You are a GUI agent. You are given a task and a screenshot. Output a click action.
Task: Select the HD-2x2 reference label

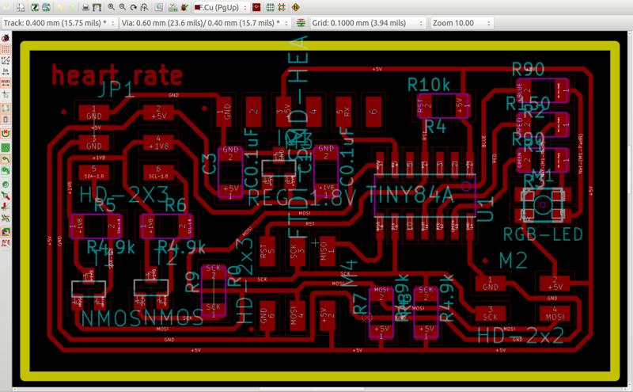tap(521, 336)
